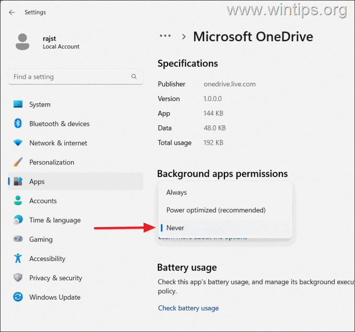Click Local Account label
Viewport: 355px width, 332px height.
coord(61,46)
